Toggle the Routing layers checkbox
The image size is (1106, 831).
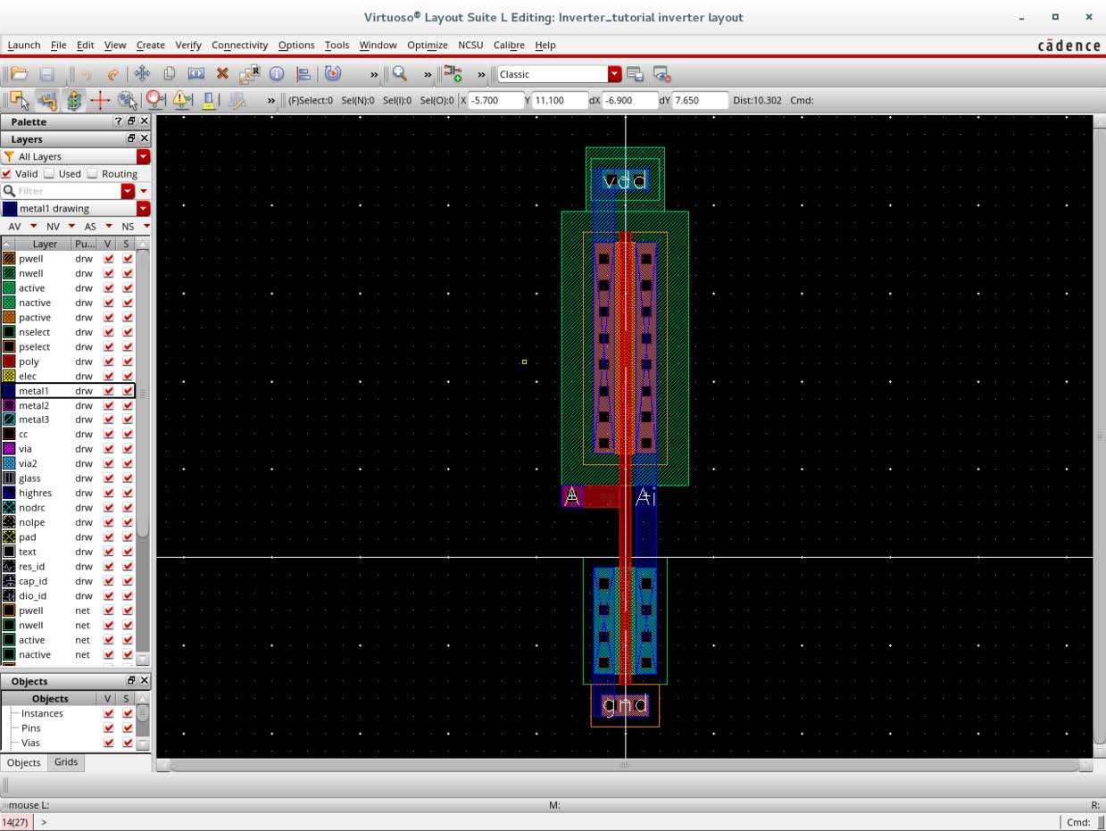coord(93,174)
